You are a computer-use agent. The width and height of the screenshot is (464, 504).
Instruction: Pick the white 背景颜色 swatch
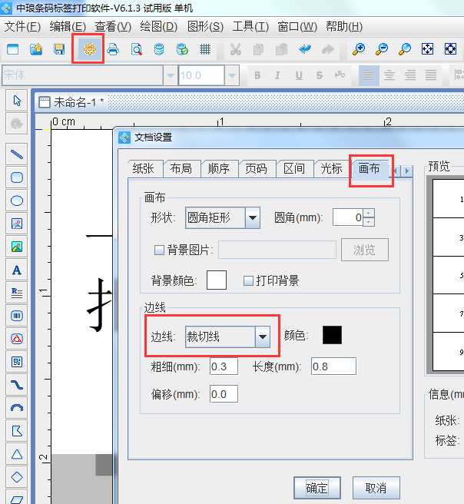click(x=217, y=280)
